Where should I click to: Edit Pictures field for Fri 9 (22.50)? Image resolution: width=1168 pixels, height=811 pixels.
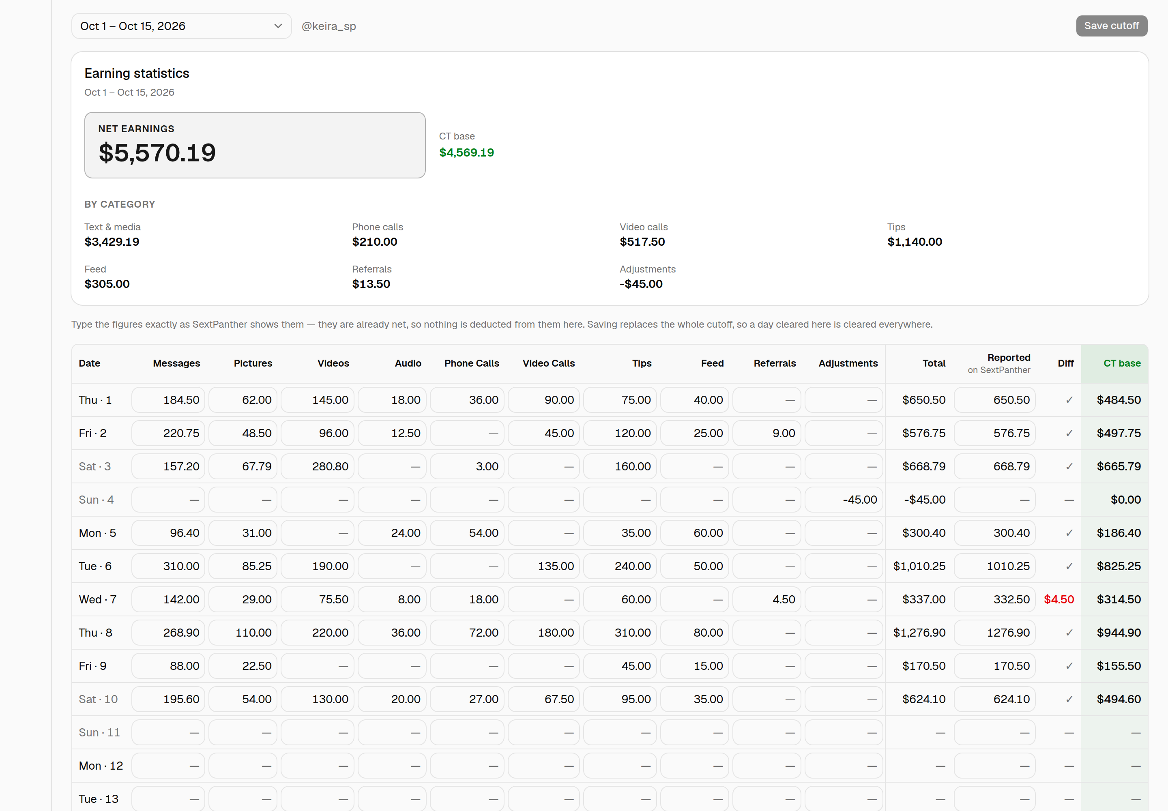tap(243, 666)
